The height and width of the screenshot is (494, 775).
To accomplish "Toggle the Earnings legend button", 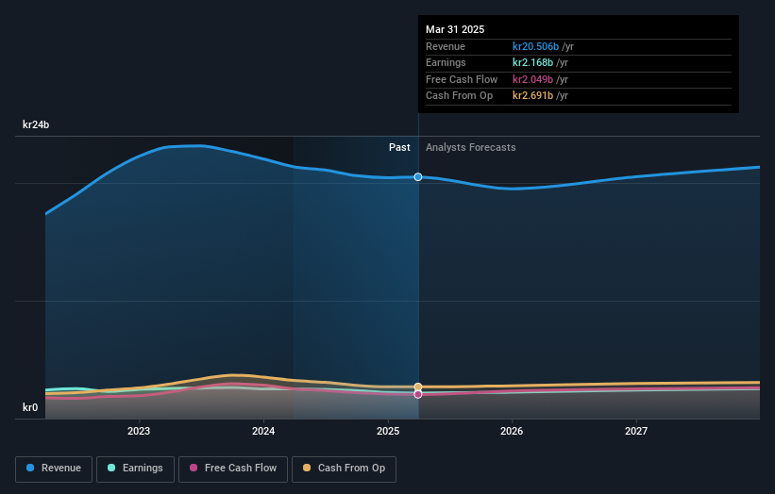I will tap(135, 469).
